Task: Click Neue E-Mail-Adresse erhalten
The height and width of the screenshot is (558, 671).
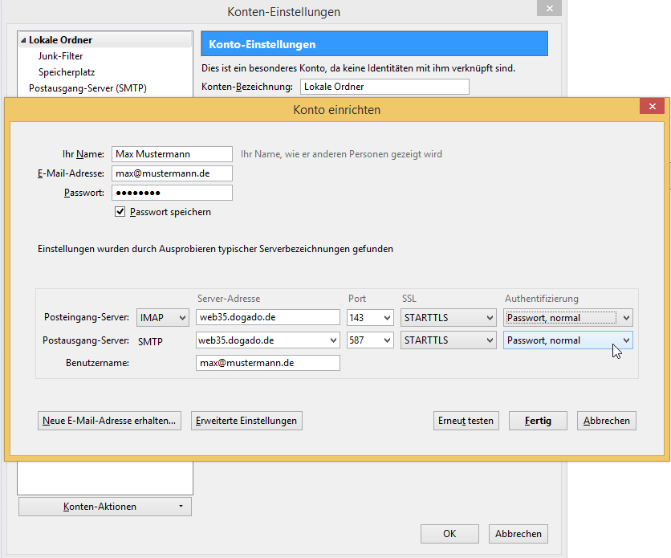Action: tap(109, 420)
